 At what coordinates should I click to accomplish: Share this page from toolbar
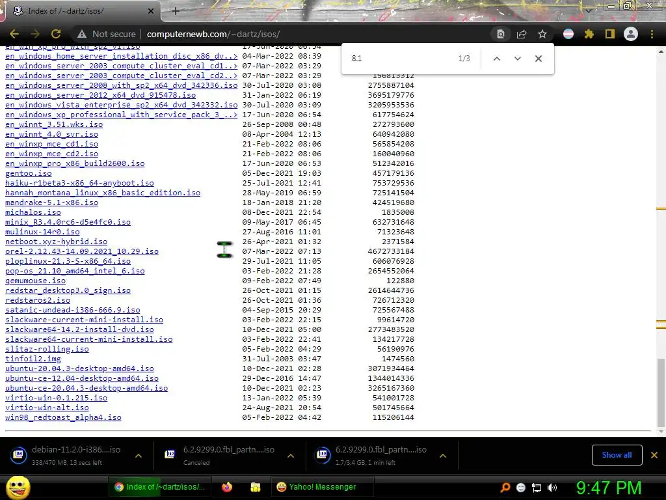(522, 34)
